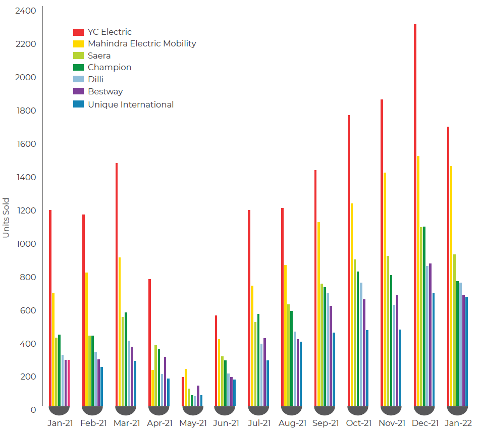Click the Bestway legend label text
The height and width of the screenshot is (429, 482).
[x=105, y=92]
